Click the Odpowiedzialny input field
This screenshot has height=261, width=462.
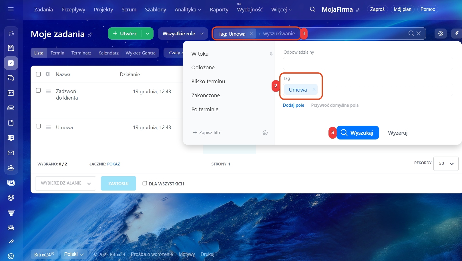pyautogui.click(x=368, y=63)
